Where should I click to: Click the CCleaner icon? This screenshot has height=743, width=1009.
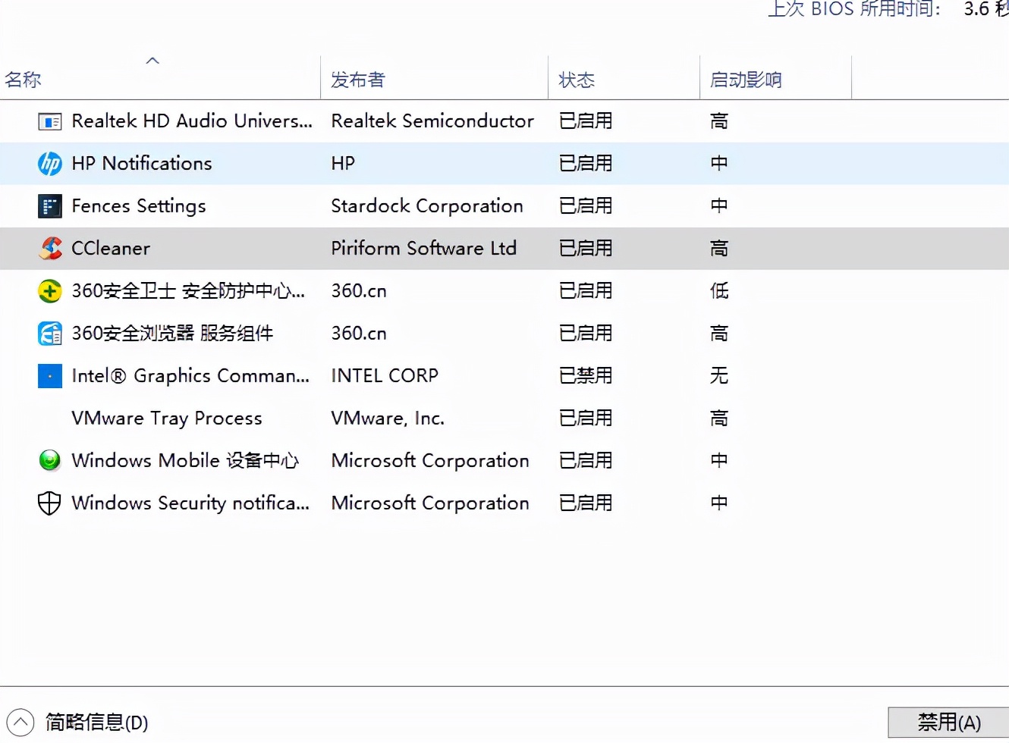tap(50, 249)
